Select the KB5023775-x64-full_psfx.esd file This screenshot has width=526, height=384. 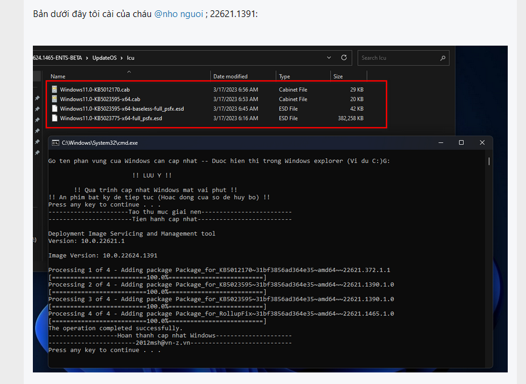click(x=111, y=119)
